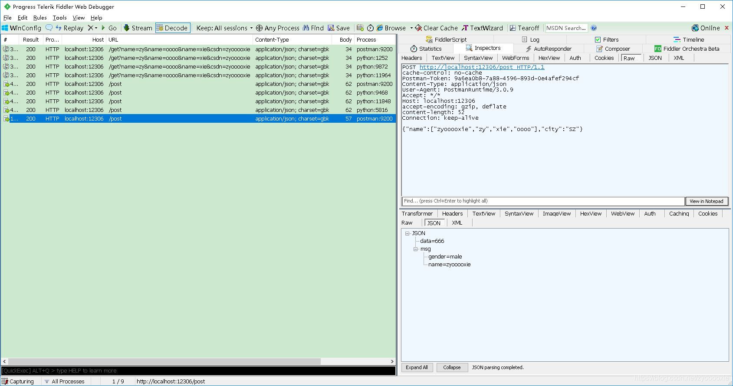Open the Tools menu
733x386 pixels.
pyautogui.click(x=59, y=18)
